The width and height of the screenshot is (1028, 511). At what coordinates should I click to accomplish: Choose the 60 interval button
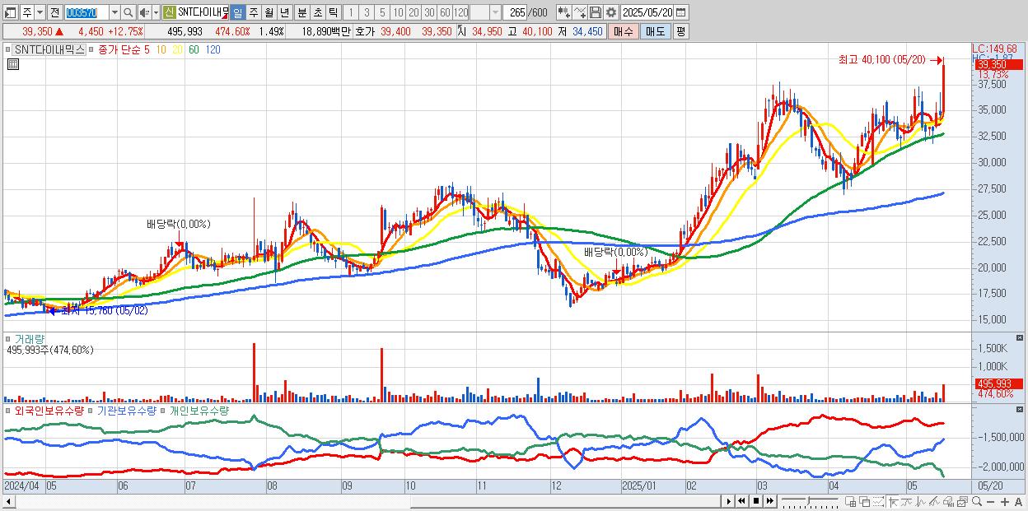pyautogui.click(x=445, y=12)
